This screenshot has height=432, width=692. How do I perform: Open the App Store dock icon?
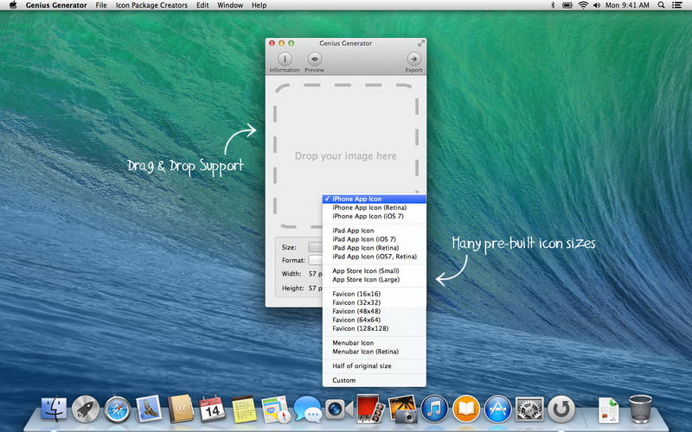[497, 408]
